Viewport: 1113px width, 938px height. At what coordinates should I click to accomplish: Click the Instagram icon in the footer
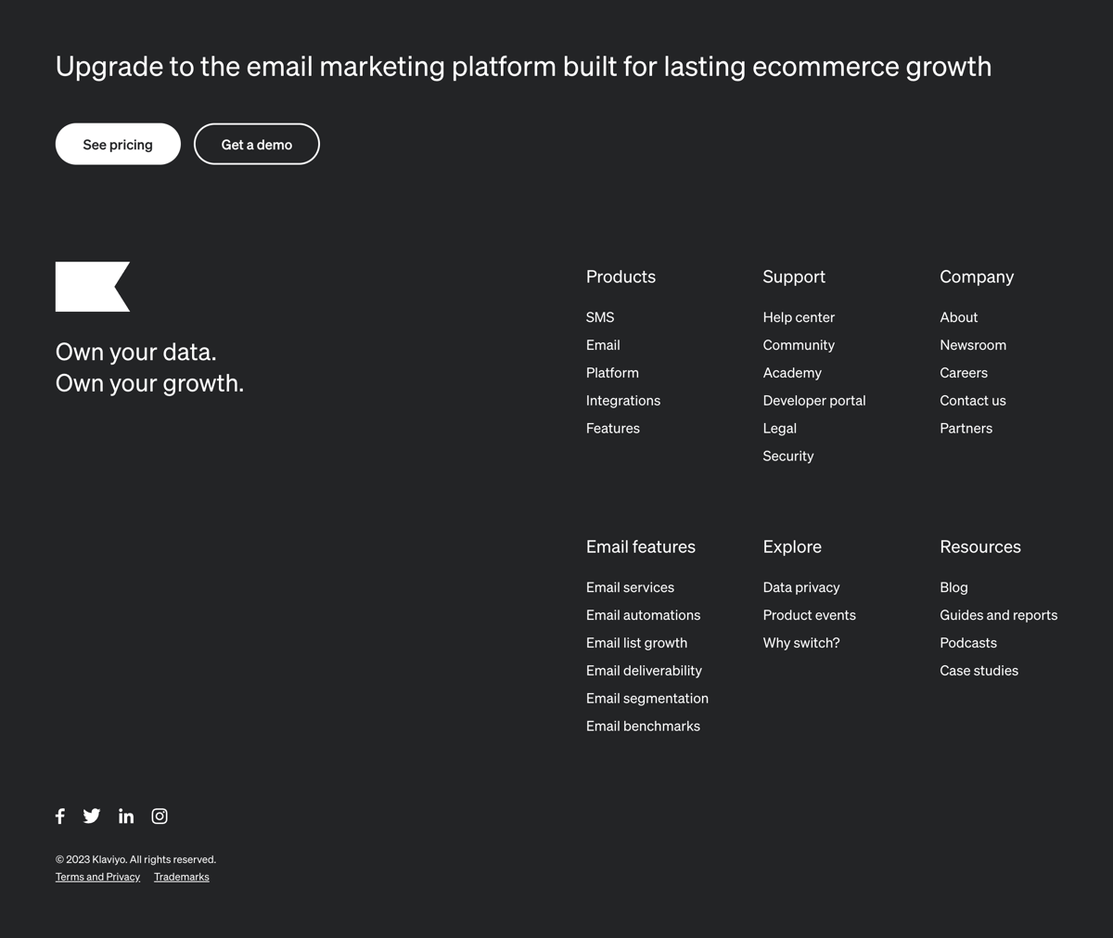pos(159,816)
